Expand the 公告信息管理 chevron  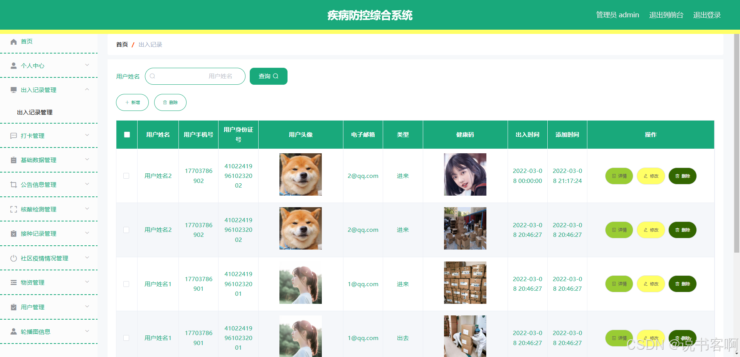click(x=87, y=184)
